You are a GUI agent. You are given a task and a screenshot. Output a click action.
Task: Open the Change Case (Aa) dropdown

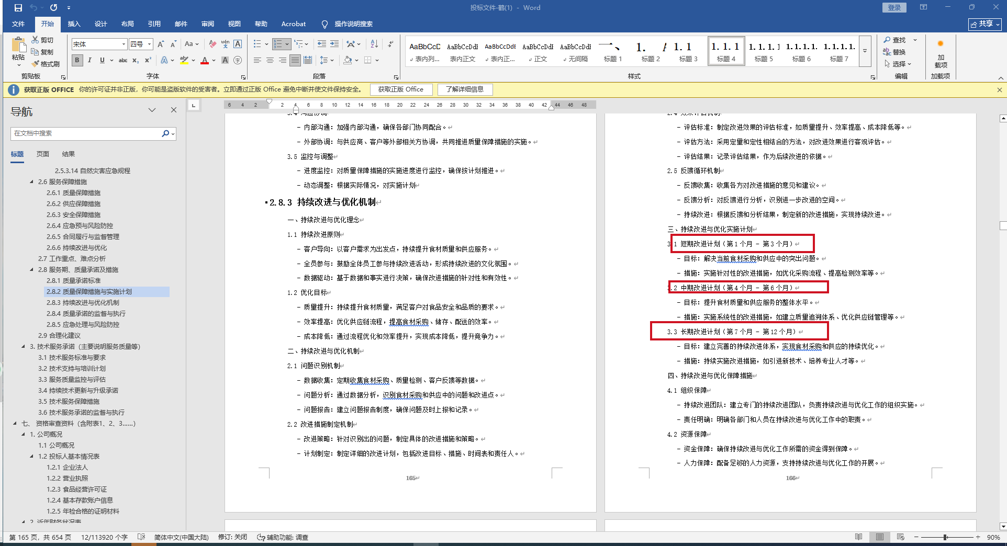click(192, 44)
